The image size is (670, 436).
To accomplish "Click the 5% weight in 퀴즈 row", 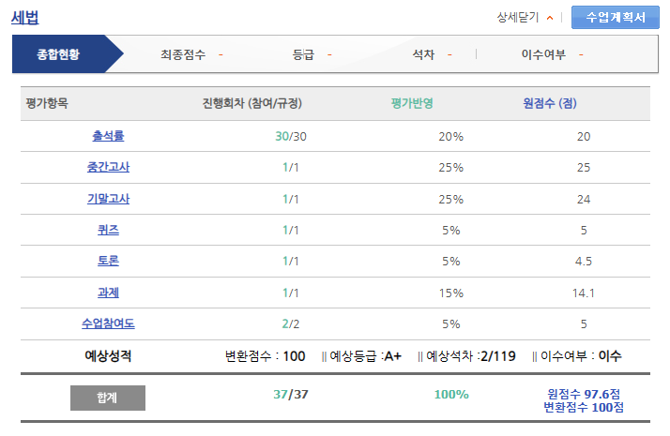I will [x=450, y=230].
